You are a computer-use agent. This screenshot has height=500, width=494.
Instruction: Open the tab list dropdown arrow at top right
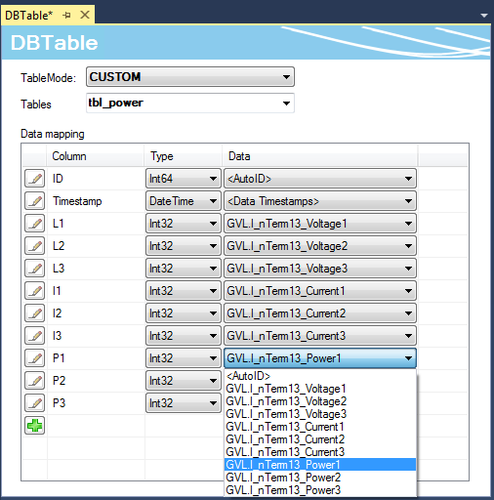pyautogui.click(x=484, y=16)
